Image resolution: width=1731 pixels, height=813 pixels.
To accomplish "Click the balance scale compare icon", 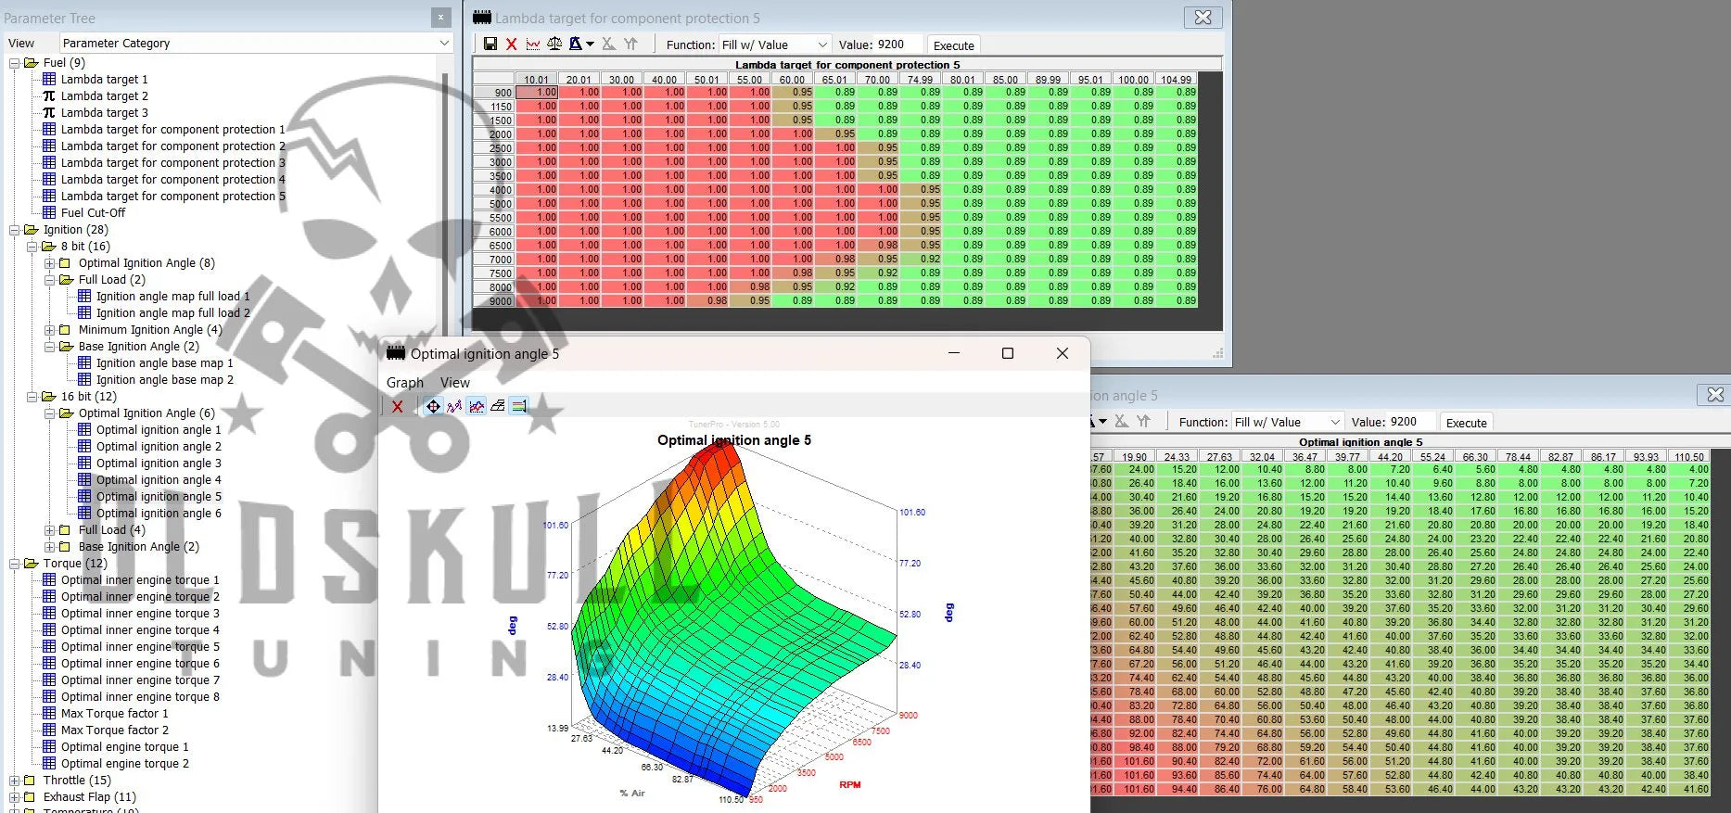I will click(554, 44).
